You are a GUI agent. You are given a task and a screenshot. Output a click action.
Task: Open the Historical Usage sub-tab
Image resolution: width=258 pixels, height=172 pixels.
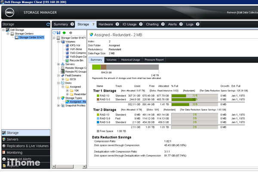pos(131,60)
